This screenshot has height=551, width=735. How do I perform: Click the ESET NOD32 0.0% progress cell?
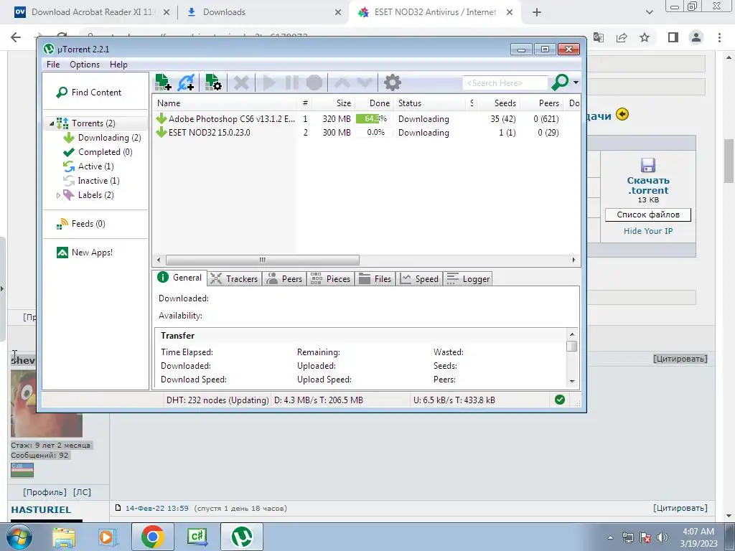pos(373,133)
